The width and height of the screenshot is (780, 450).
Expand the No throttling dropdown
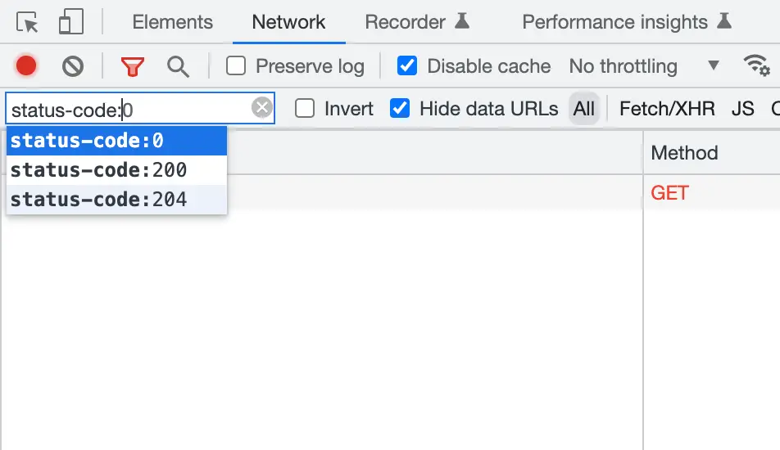(x=644, y=66)
